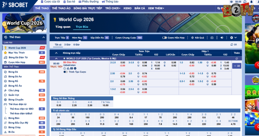Open Thể thao điện tửBull subitem
This screenshot has height=136, width=259.
[21, 114]
